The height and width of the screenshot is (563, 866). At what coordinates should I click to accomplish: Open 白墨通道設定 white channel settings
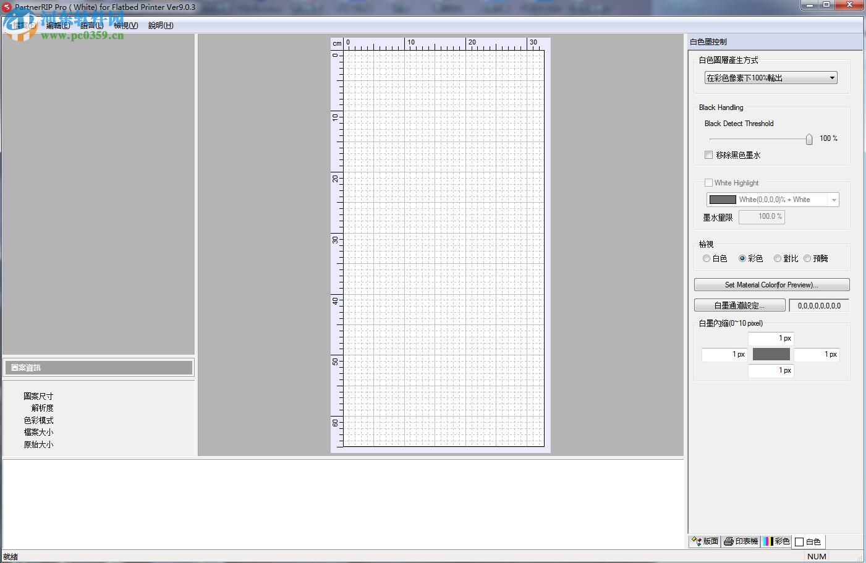(x=740, y=305)
